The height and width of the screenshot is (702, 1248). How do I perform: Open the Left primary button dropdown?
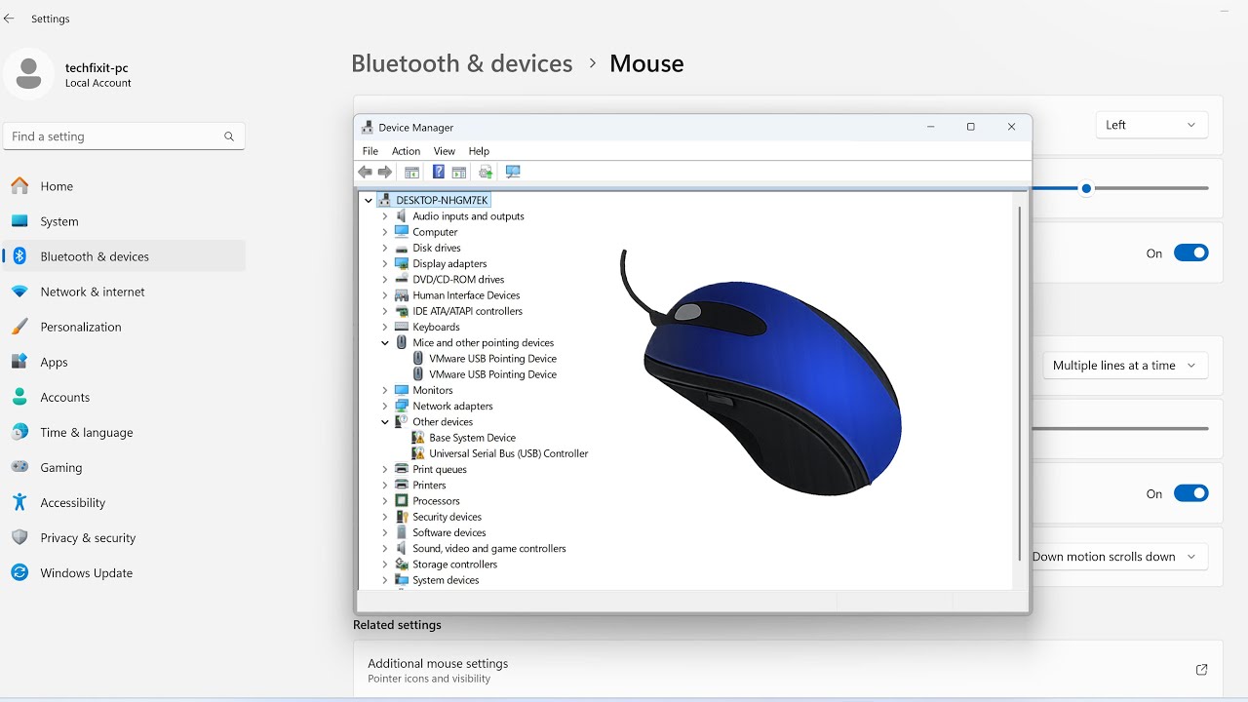pos(1150,125)
